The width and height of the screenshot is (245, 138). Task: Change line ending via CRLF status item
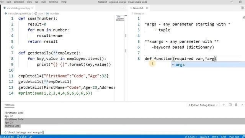(x=224, y=136)
